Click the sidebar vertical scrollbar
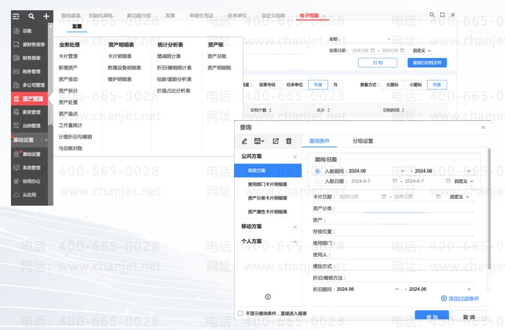 click(x=51, y=164)
